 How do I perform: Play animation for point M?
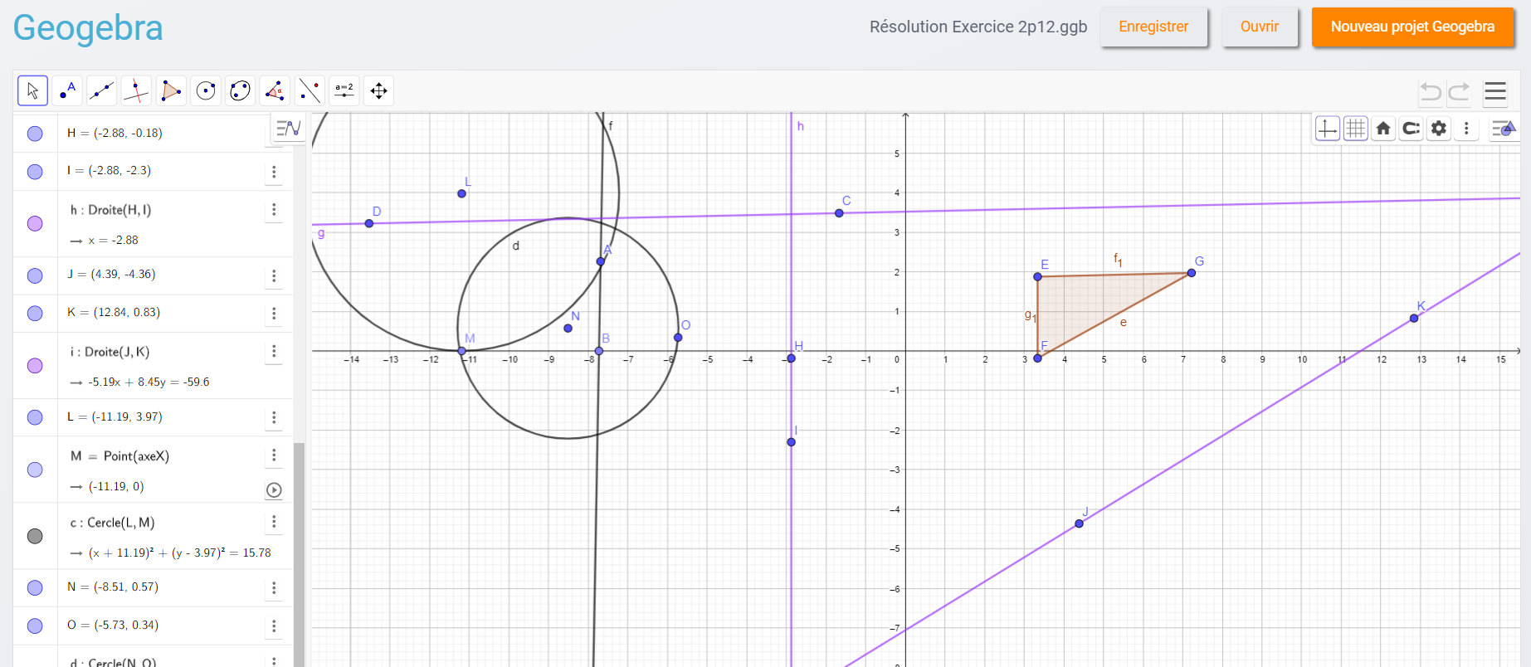click(274, 490)
